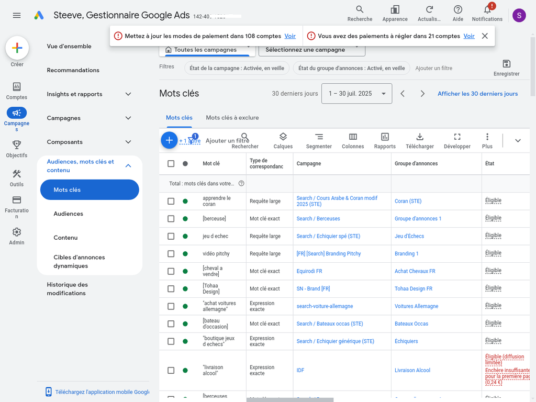The width and height of the screenshot is (536, 402).
Task: Go to next date period arrow
Action: click(422, 94)
